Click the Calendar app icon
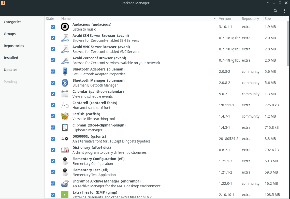290x199 pixels. tap(65, 94)
